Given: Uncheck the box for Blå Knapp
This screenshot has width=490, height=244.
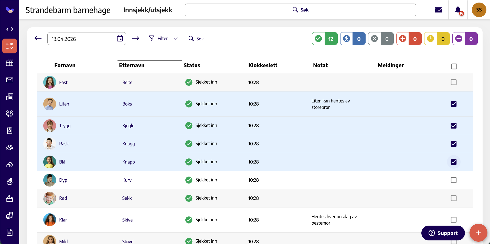Looking at the screenshot, I should [x=454, y=162].
